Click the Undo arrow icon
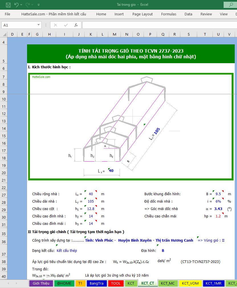The height and width of the screenshot is (288, 237). [x=16, y=5]
